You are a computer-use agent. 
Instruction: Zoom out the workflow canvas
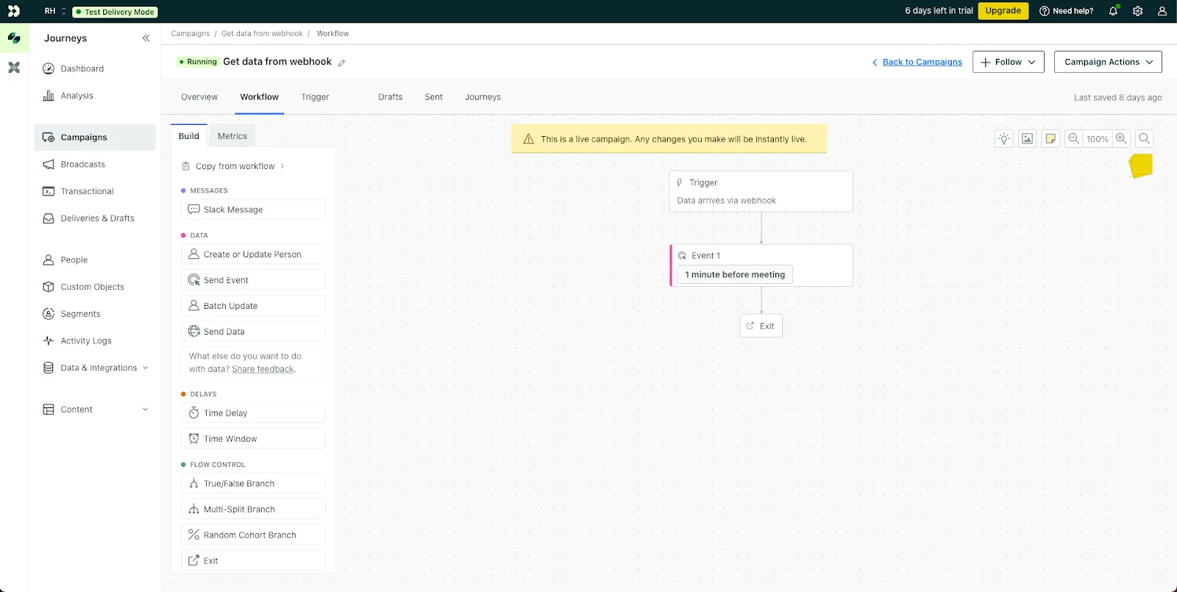(1074, 139)
